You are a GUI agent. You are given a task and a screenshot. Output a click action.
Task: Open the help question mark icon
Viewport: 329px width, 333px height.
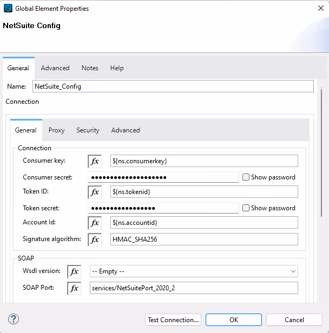(x=14, y=319)
